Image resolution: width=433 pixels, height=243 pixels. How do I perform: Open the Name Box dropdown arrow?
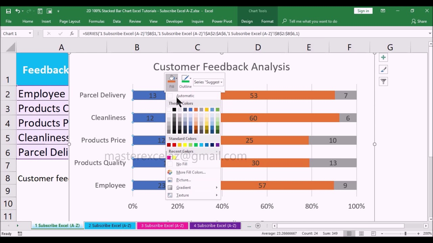coord(30,33)
